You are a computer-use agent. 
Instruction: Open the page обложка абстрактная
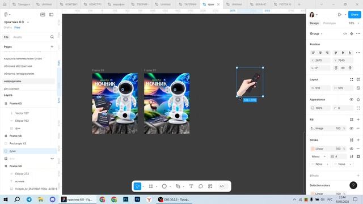tap(18, 66)
